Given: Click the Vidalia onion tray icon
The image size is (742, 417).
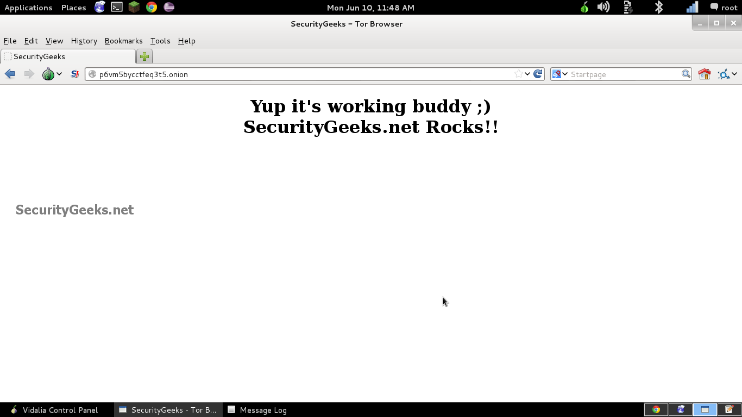Looking at the screenshot, I should [584, 7].
